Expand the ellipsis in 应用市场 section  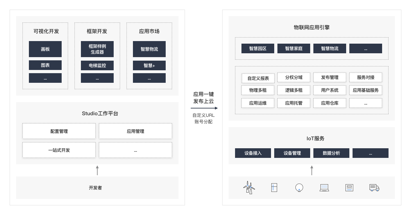point(149,78)
